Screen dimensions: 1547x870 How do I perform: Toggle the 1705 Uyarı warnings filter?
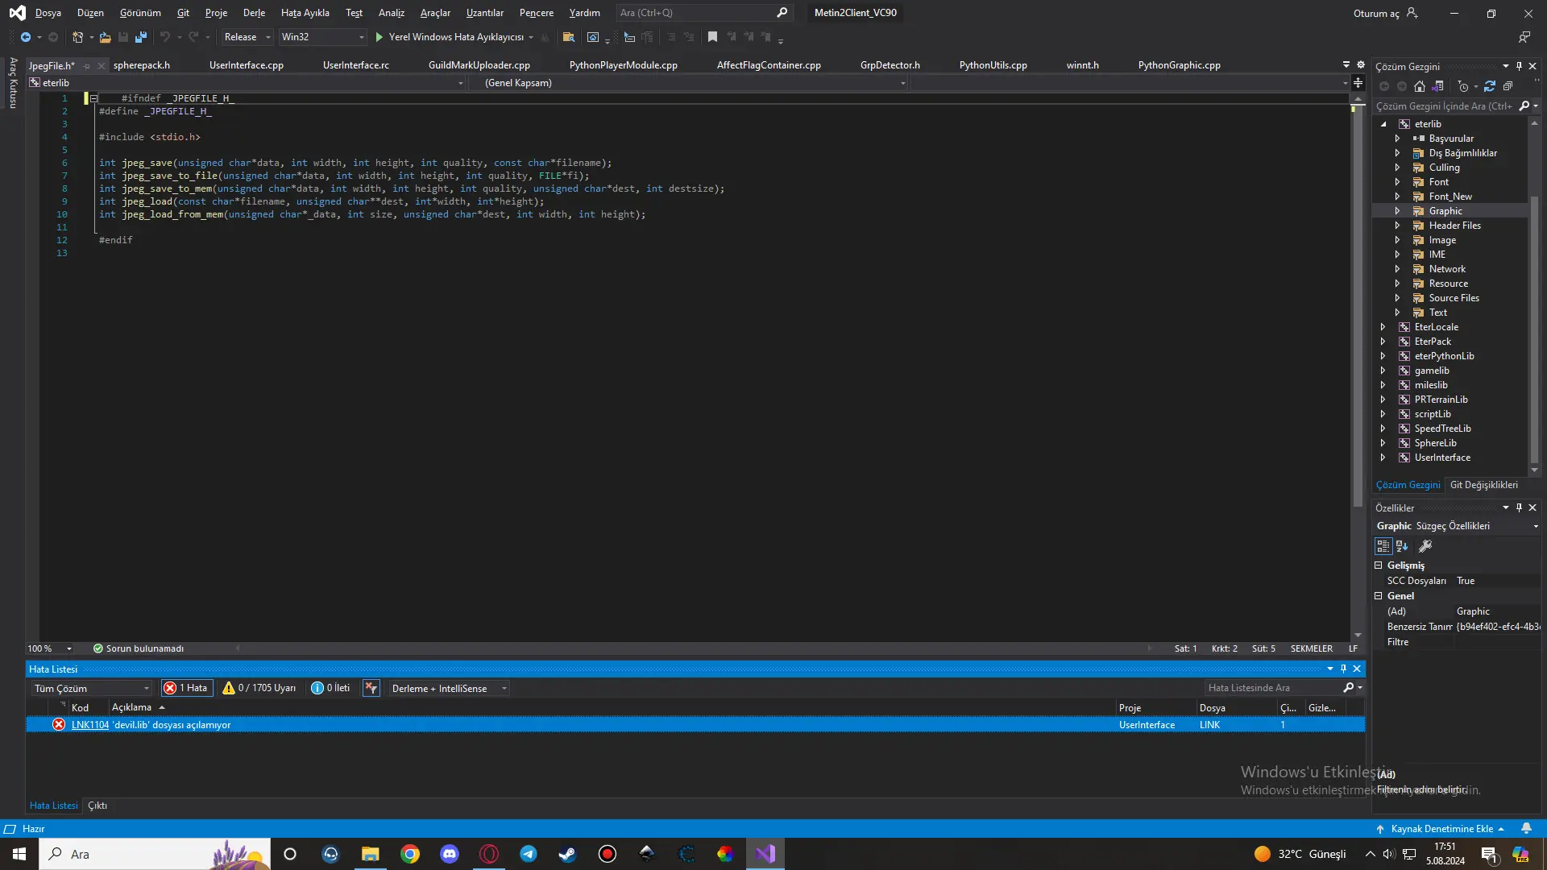(x=259, y=688)
